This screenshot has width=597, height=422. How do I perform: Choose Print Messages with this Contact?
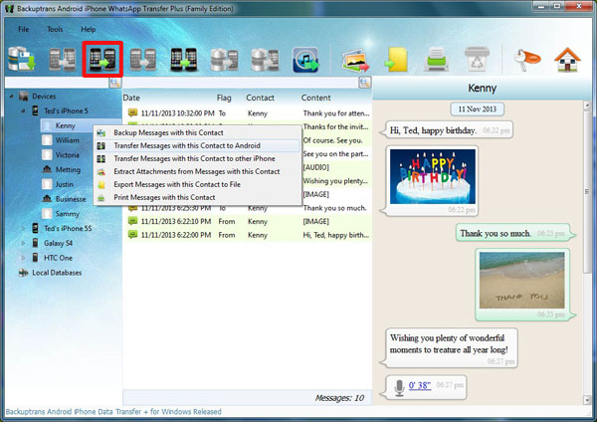(198, 197)
